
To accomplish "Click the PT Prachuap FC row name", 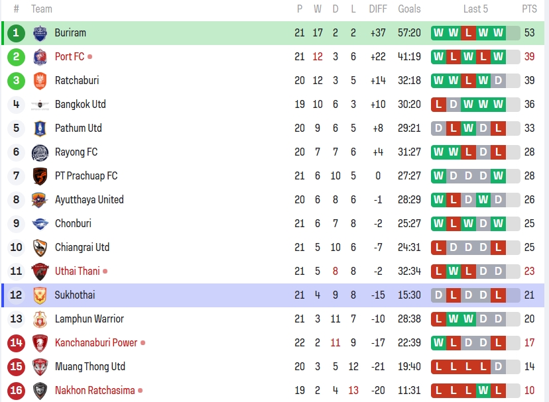I will click(x=86, y=176).
